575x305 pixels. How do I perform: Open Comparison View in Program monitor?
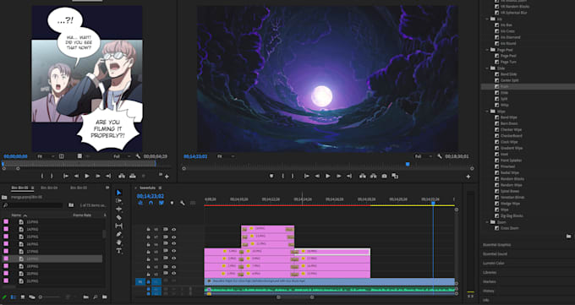click(395, 176)
